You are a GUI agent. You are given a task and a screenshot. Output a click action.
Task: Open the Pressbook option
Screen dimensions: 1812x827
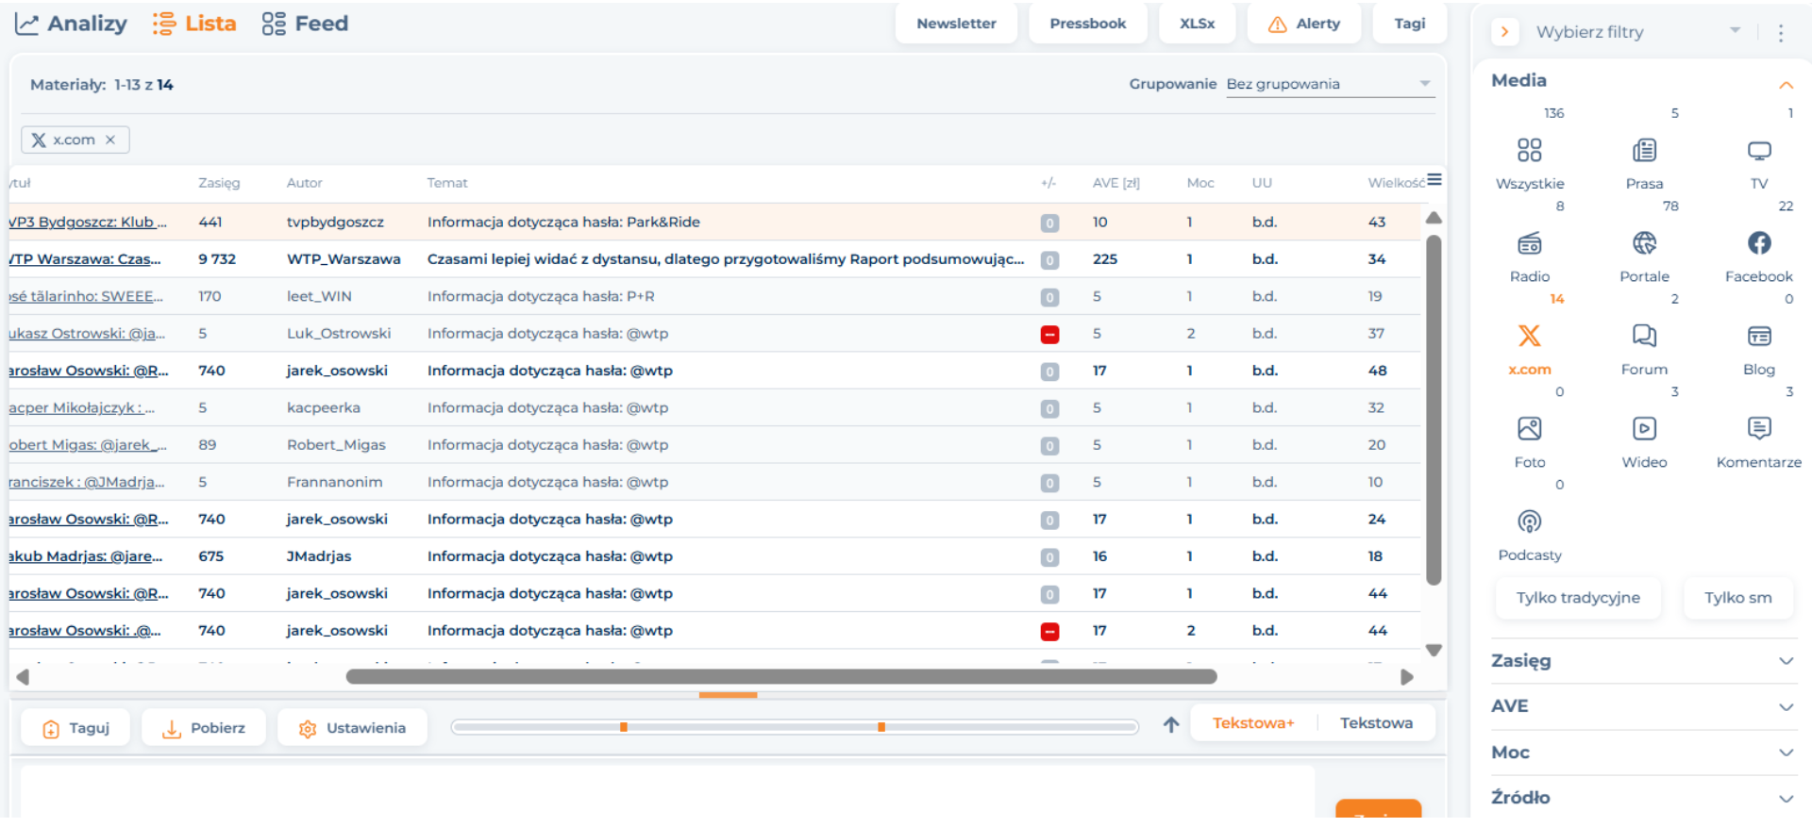point(1087,24)
